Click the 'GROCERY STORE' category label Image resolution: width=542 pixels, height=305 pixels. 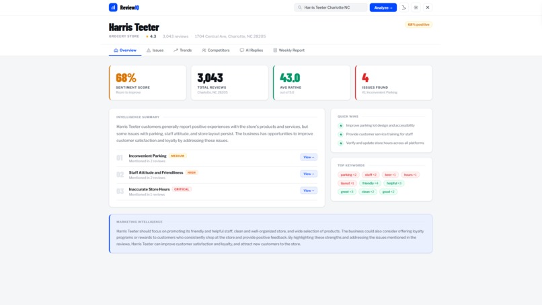pyautogui.click(x=124, y=36)
